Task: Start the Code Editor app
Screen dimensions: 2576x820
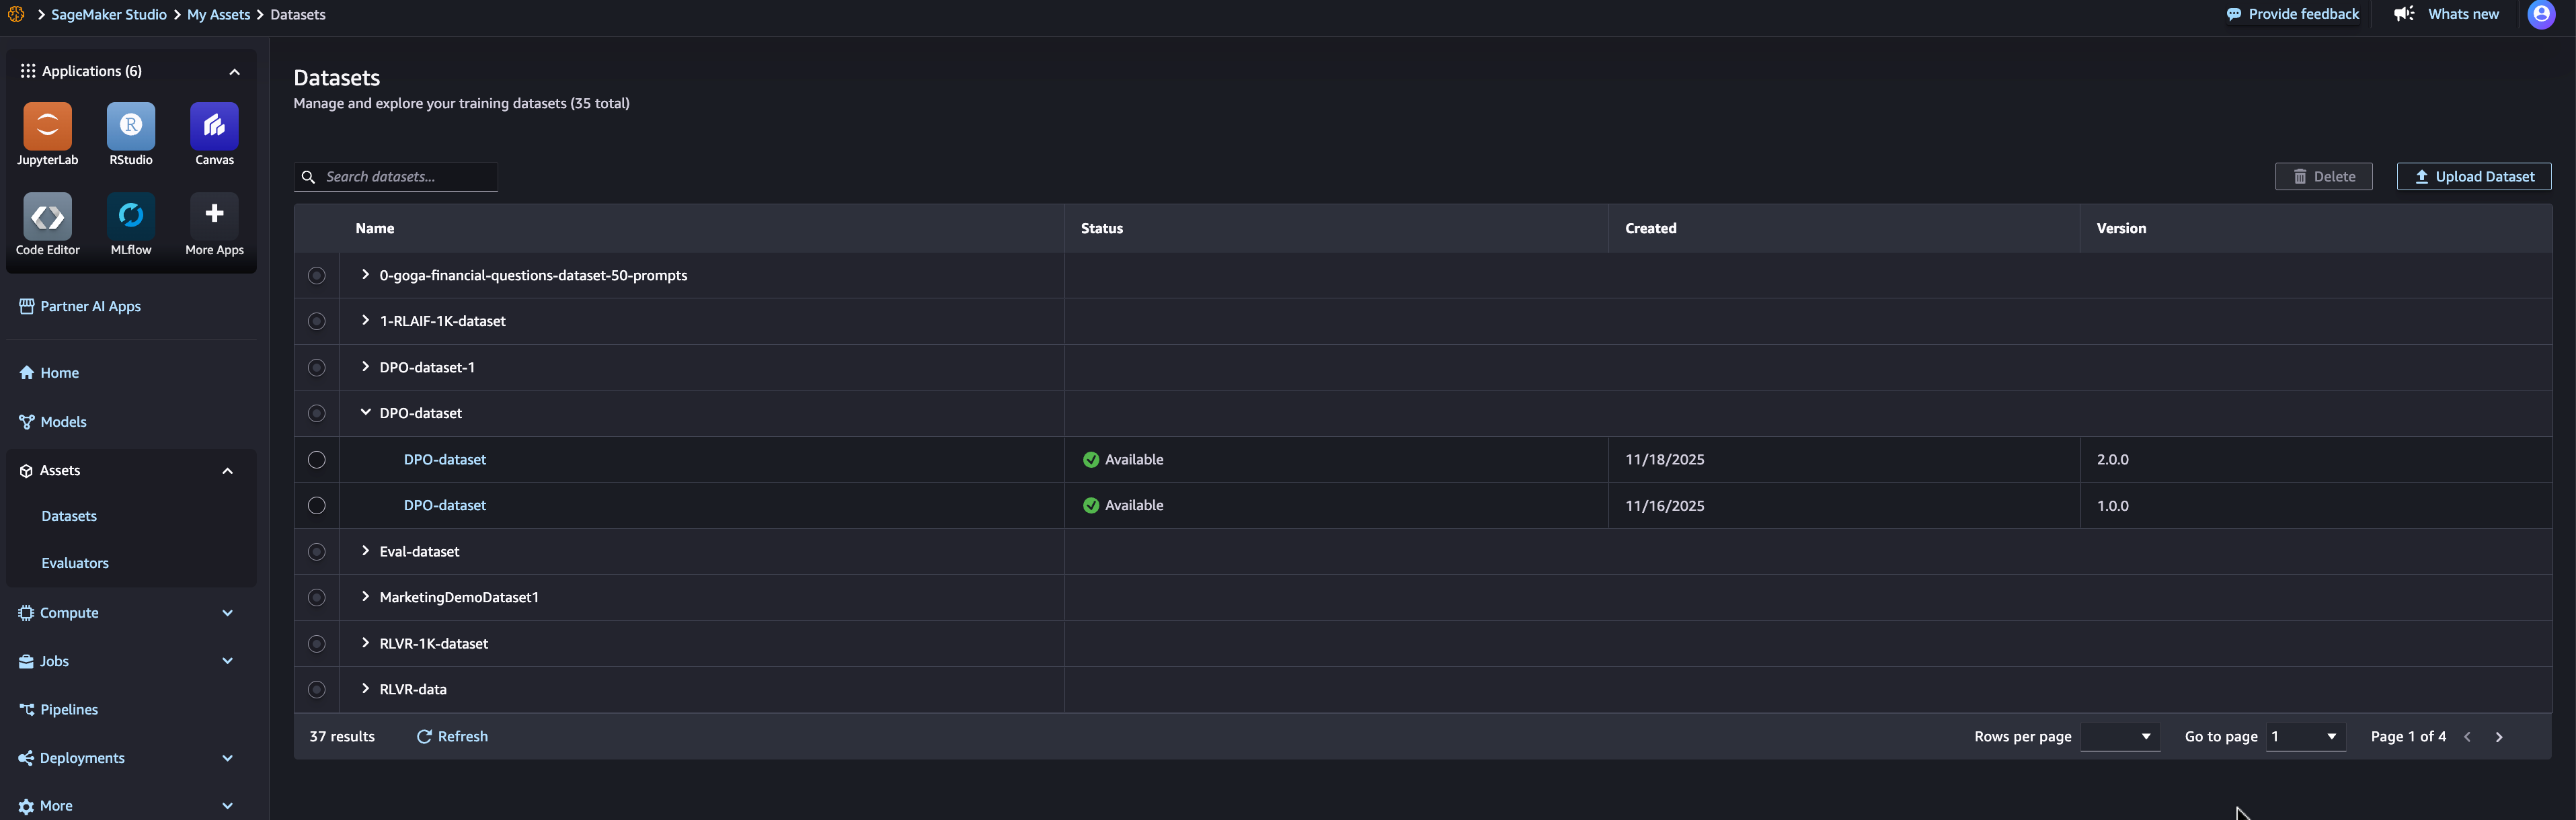Action: click(47, 216)
